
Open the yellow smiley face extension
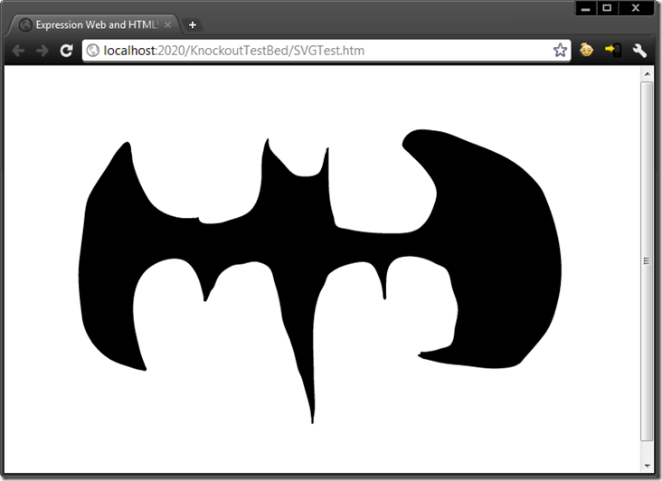tap(586, 50)
